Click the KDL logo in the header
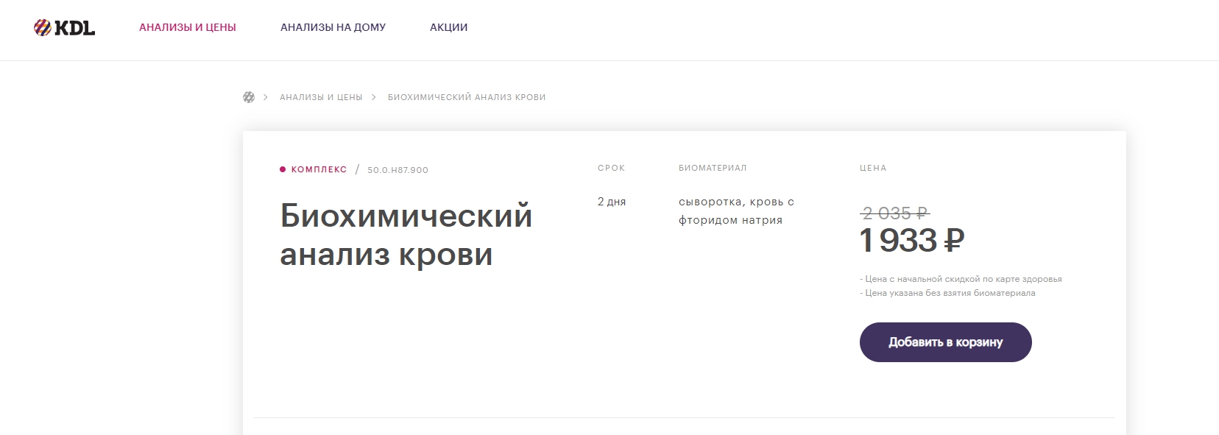 tap(65, 28)
